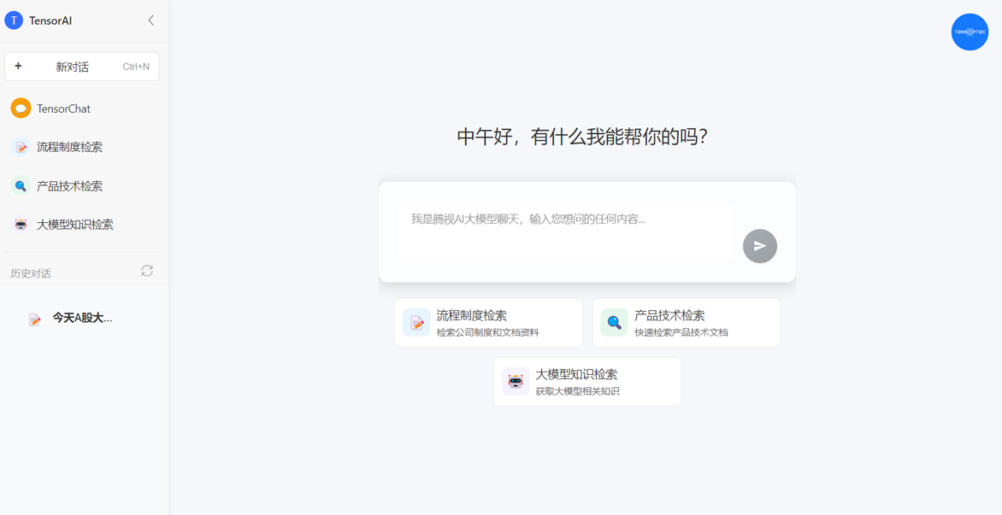Viewport: 1002px width, 515px height.
Task: Open the TensorTec user avatar menu
Action: tap(970, 32)
